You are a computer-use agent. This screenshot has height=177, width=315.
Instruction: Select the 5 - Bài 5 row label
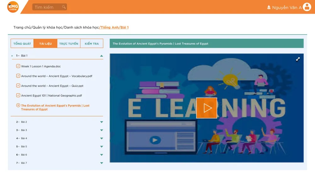pos(21,147)
